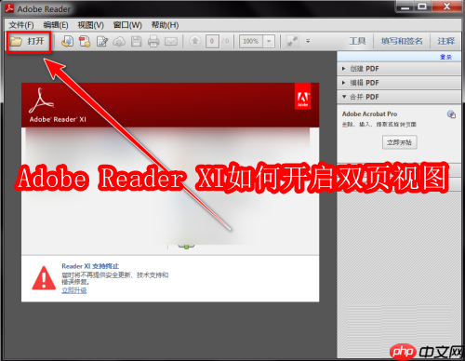Open the 视图(V) menu

click(90, 25)
